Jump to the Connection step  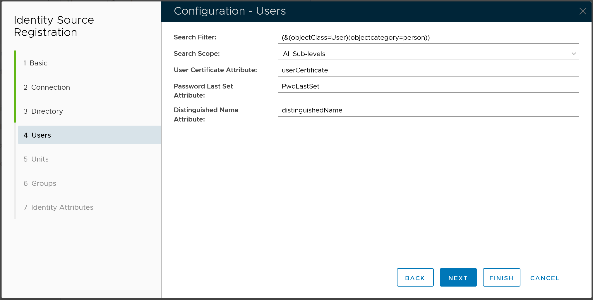[x=50, y=87]
